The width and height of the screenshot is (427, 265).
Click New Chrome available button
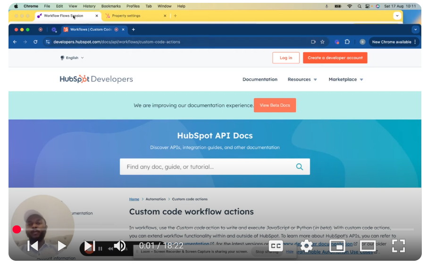[x=392, y=42]
